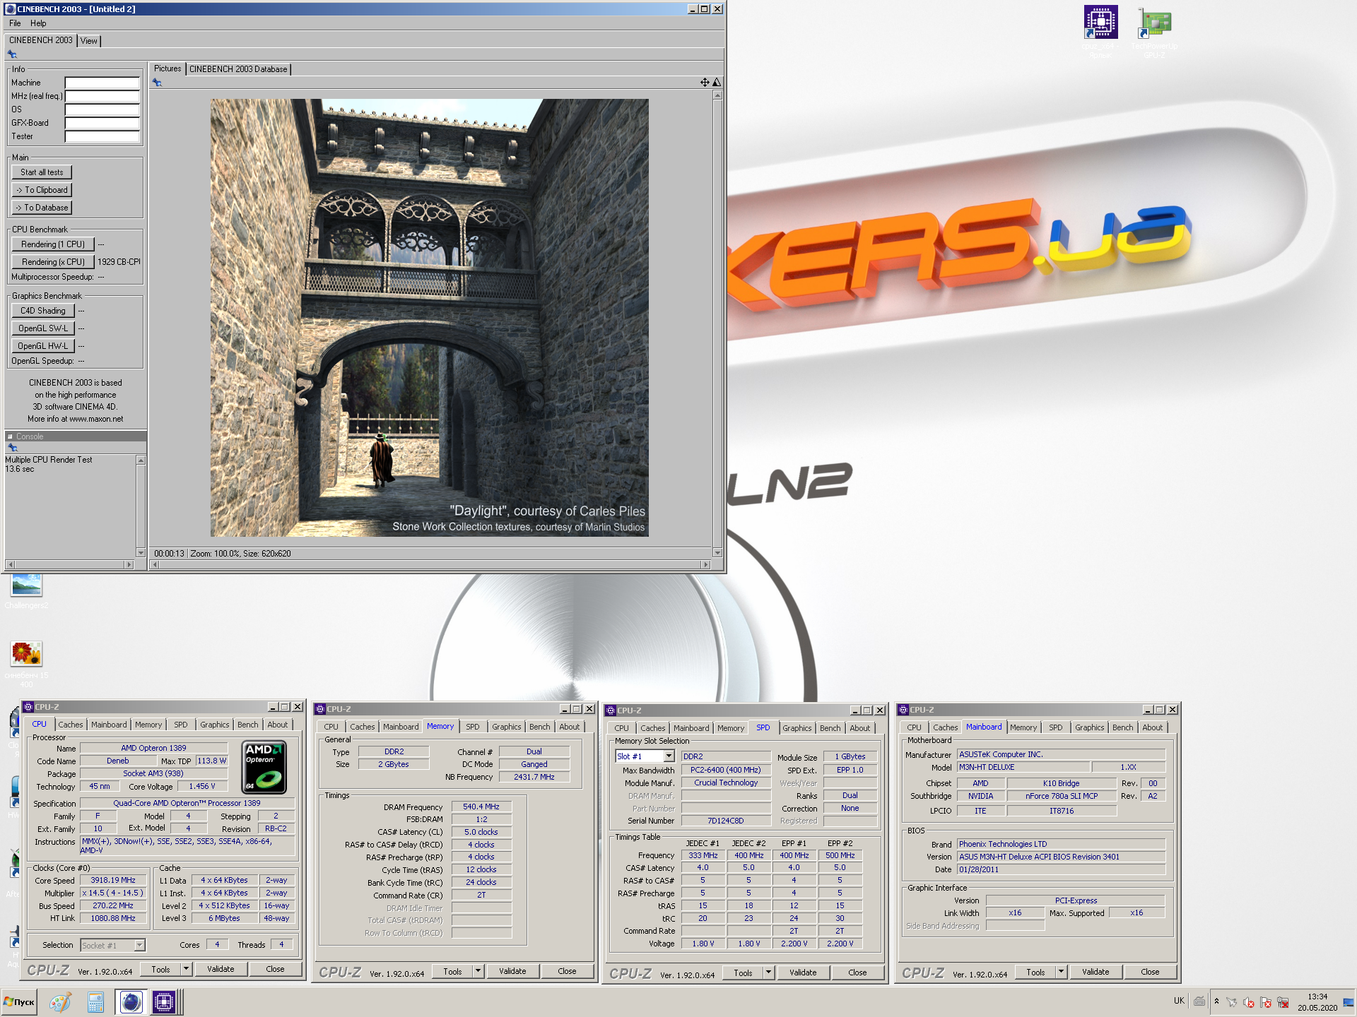Launch Calculator from the taskbar
The width and height of the screenshot is (1357, 1017).
point(95,1001)
